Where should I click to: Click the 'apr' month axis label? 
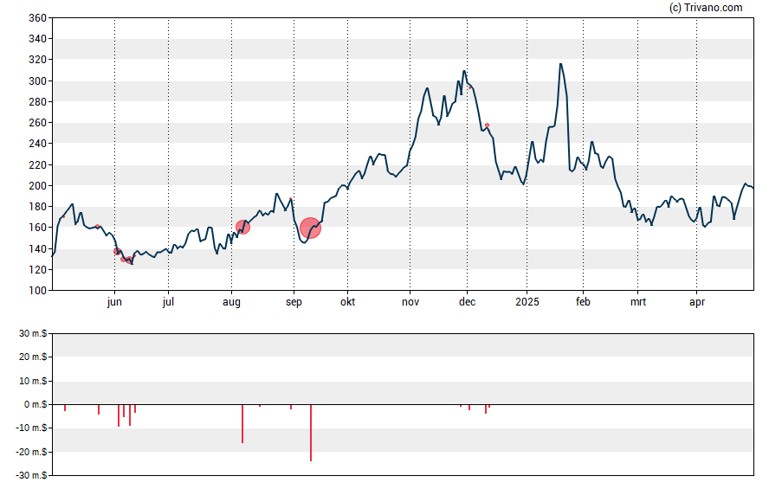click(697, 302)
